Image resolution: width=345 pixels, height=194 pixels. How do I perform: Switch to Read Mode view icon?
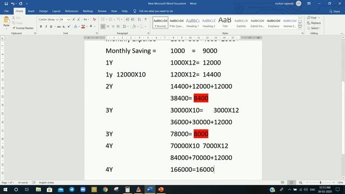[282, 183]
